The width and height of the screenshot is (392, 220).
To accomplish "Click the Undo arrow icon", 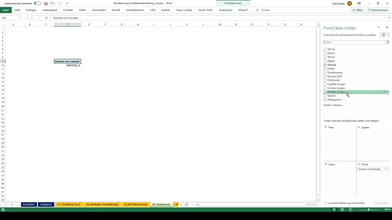I will click(52, 3).
